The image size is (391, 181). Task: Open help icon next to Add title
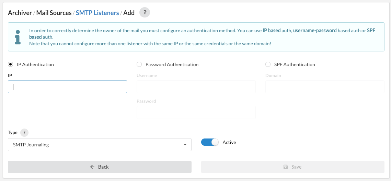coord(145,12)
